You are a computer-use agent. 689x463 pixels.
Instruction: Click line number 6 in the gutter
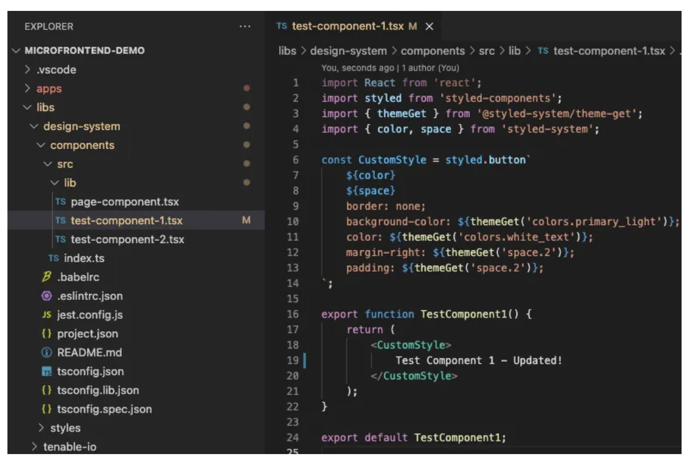pos(296,160)
